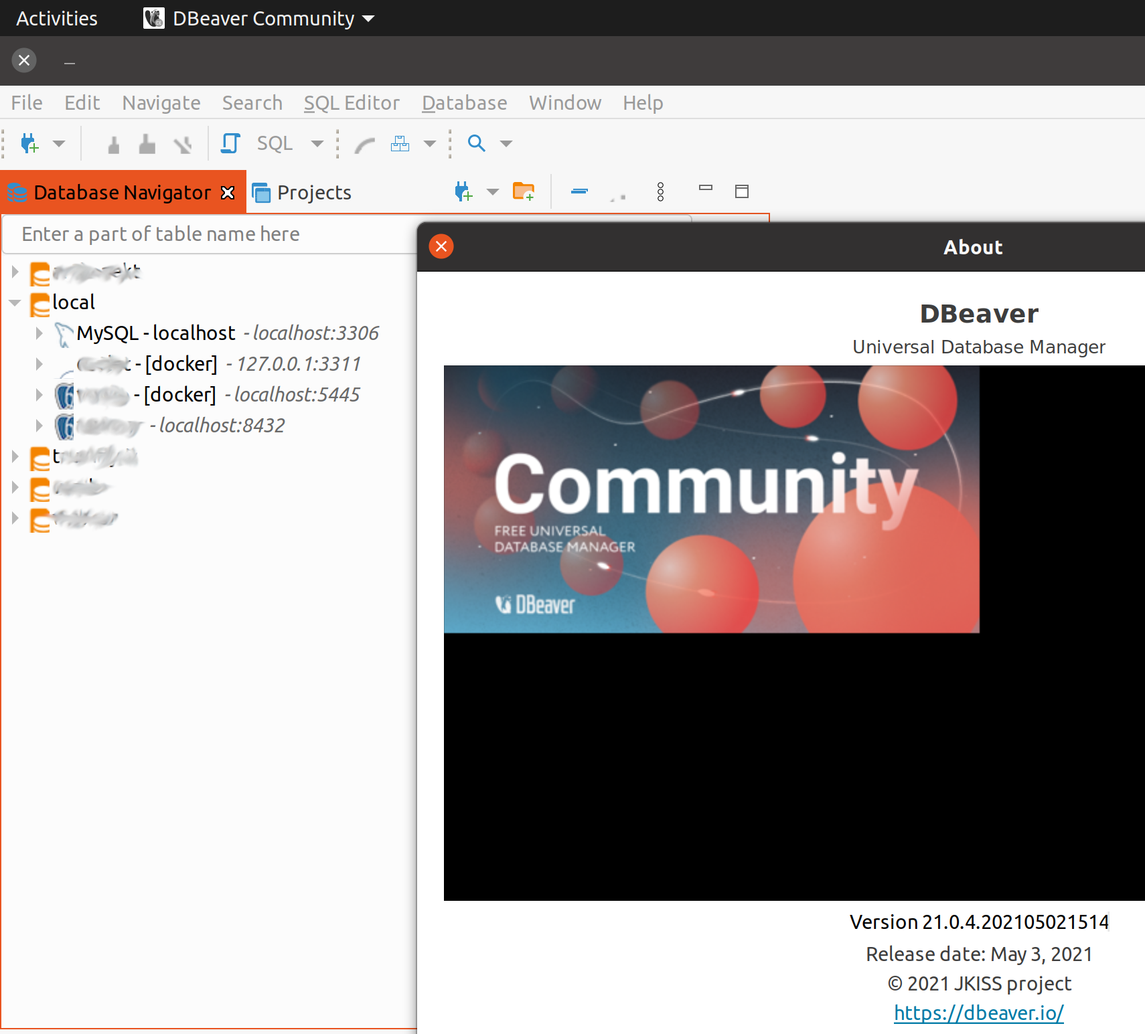This screenshot has width=1145, height=1034.
Task: Minimize the Database Navigator panel
Action: click(706, 191)
